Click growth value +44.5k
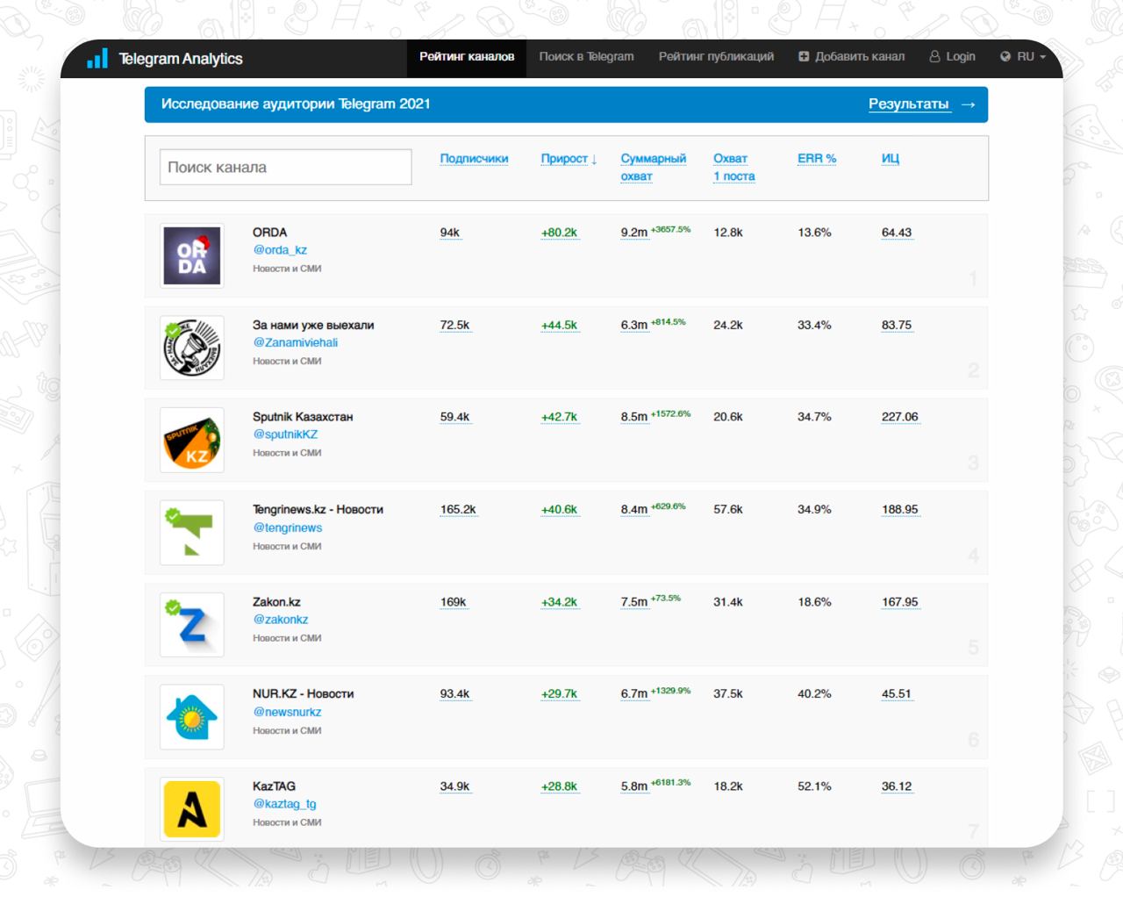The image size is (1123, 897). point(560,325)
